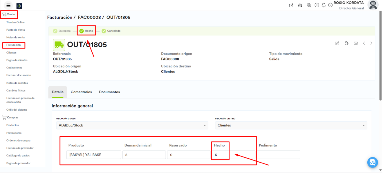This screenshot has width=383, height=173.
Task: Switch to the Documentos tab
Action: (109, 92)
